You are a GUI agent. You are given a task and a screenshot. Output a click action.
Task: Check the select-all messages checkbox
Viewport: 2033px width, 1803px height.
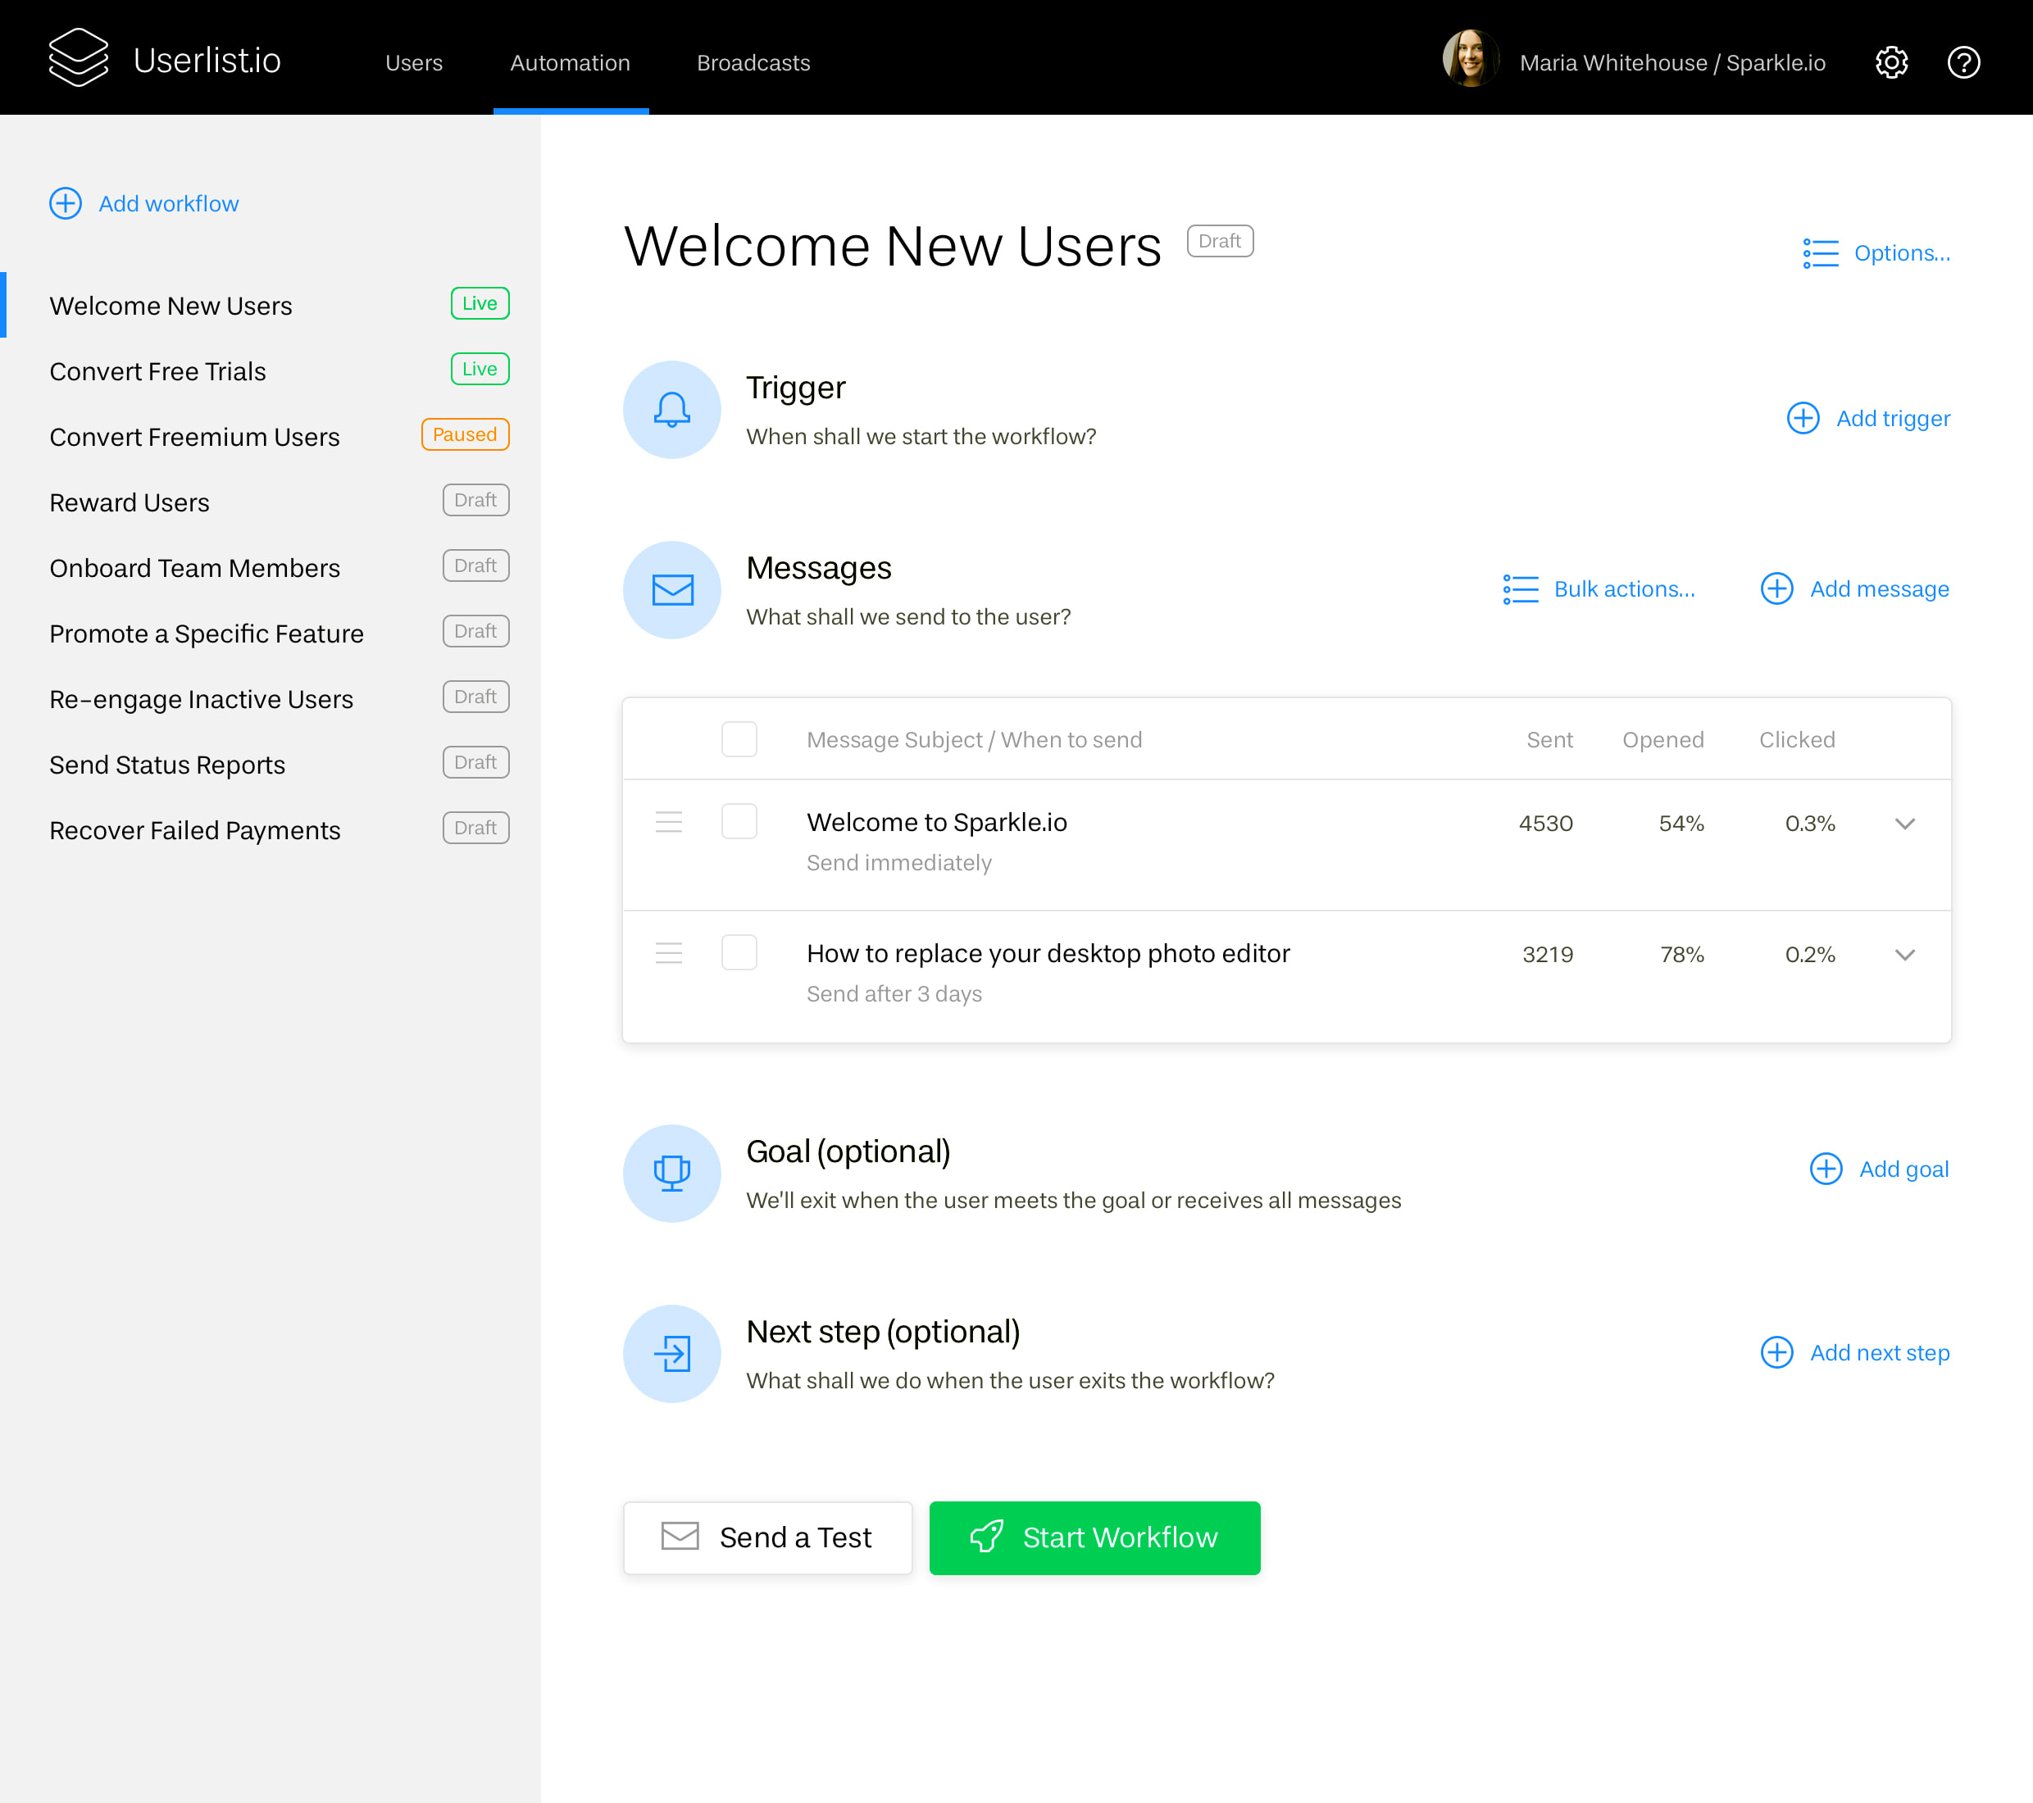(739, 739)
